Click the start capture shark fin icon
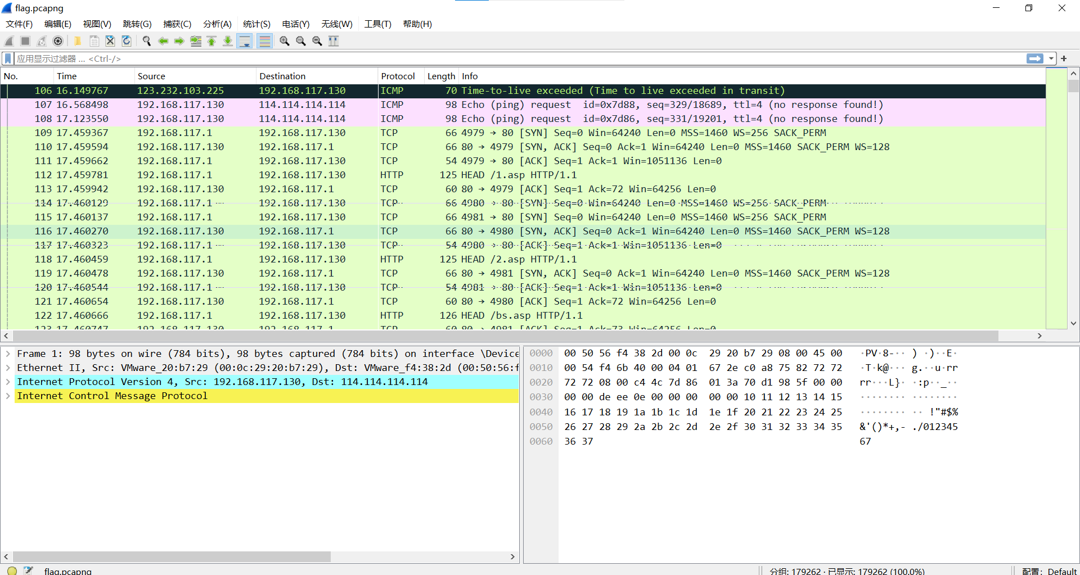 tap(10, 41)
